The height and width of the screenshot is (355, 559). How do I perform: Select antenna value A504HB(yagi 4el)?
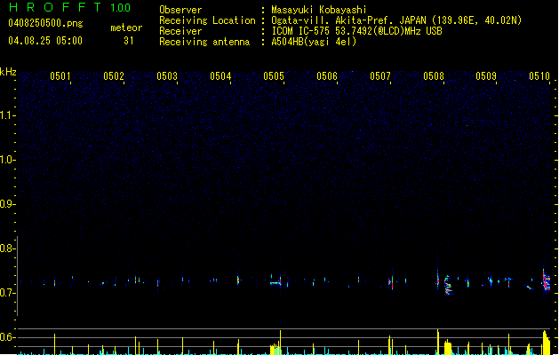click(x=314, y=42)
